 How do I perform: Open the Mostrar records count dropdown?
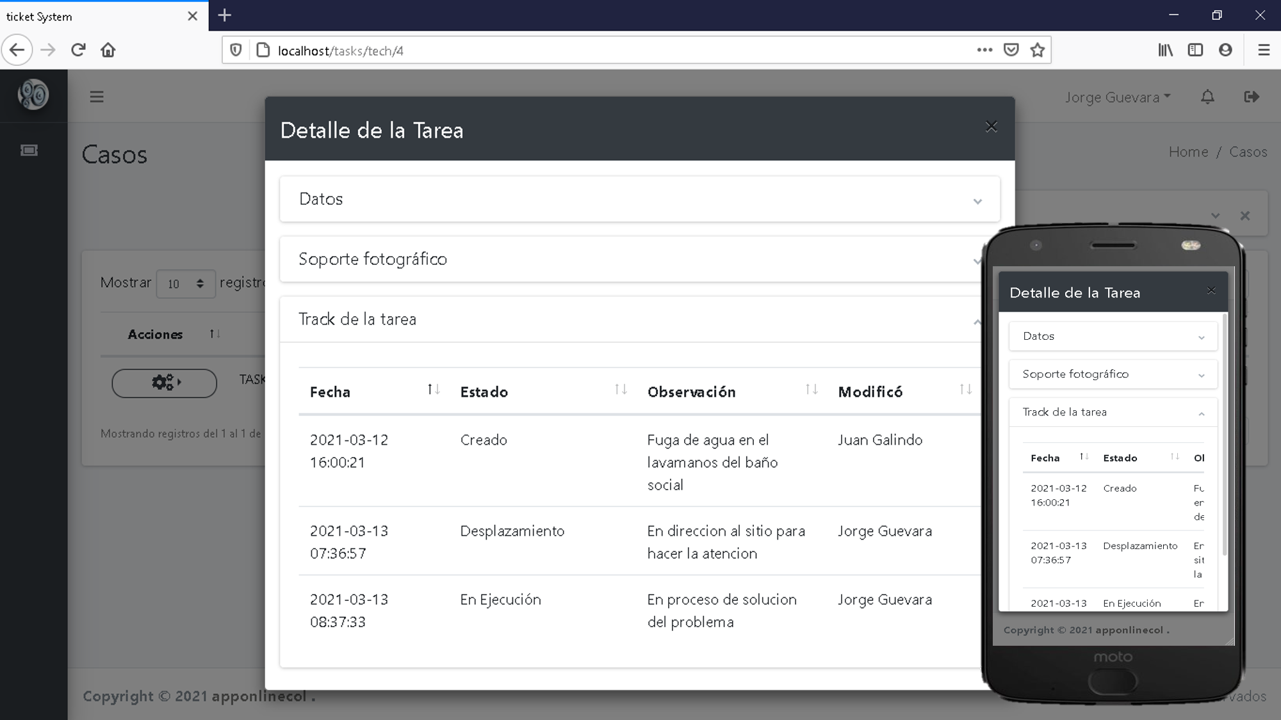click(x=185, y=284)
